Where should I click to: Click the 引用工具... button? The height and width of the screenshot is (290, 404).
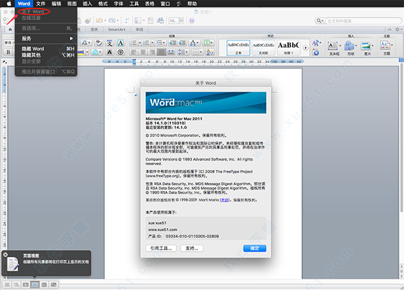point(161,248)
